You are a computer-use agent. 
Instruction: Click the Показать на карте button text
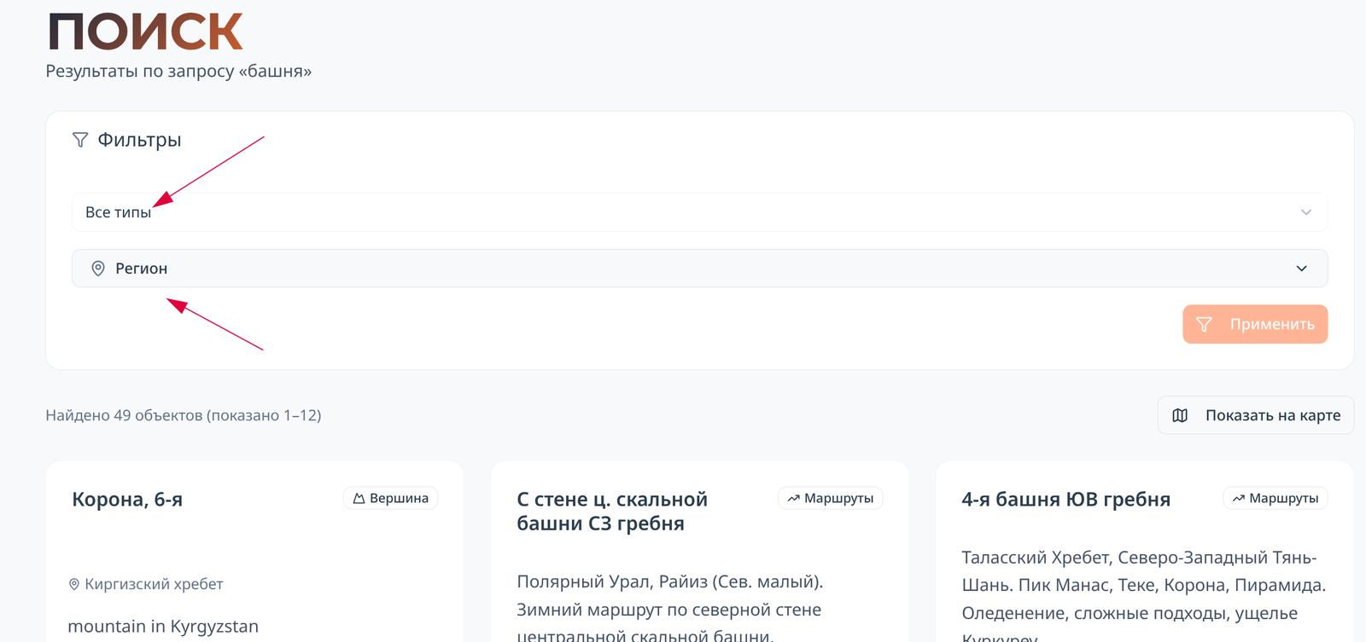1272,416
